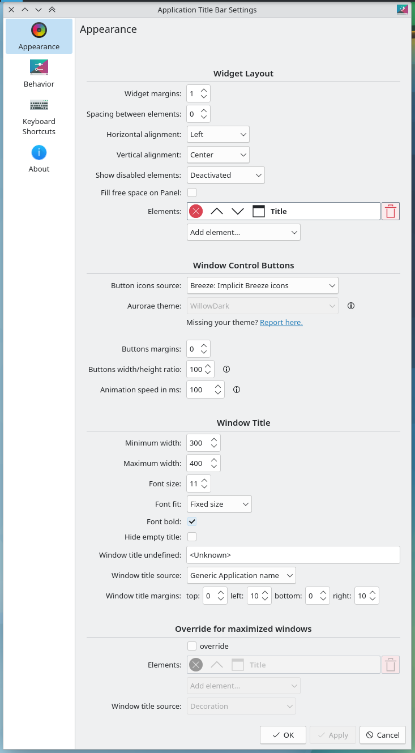Image resolution: width=415 pixels, height=753 pixels.
Task: Open the Horizontal alignment dropdown
Action: coord(218,134)
